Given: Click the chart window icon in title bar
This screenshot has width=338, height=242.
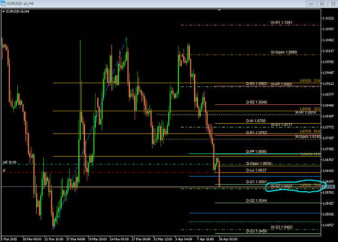Looking at the screenshot, I should coord(3,3).
